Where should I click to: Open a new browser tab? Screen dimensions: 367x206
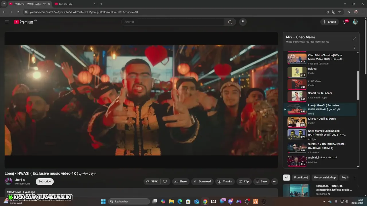101,4
